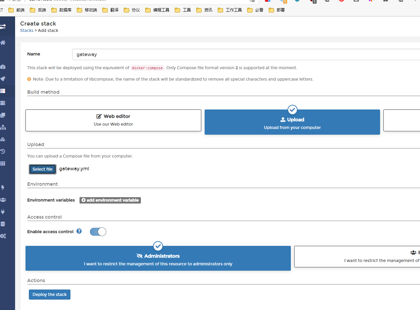
Task: Click the docker-compose code text
Action: 147,68
